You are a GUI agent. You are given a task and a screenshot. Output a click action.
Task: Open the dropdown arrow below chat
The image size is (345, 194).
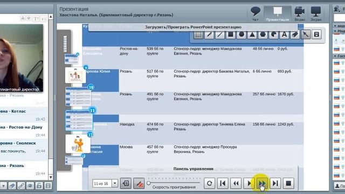[x=3, y=186]
